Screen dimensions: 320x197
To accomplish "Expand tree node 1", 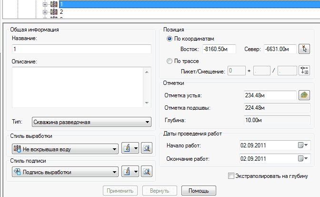I will (x=45, y=4).
